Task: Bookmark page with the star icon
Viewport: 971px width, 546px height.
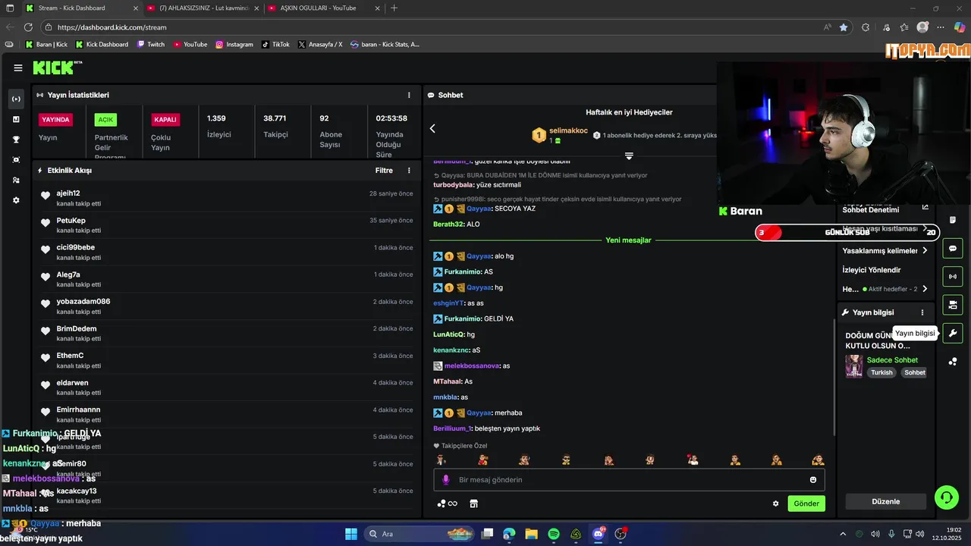Action: tap(844, 27)
